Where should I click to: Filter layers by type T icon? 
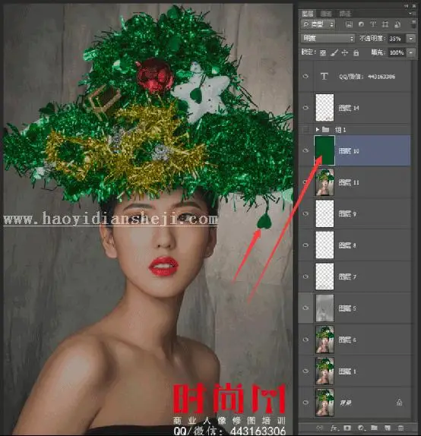click(373, 24)
